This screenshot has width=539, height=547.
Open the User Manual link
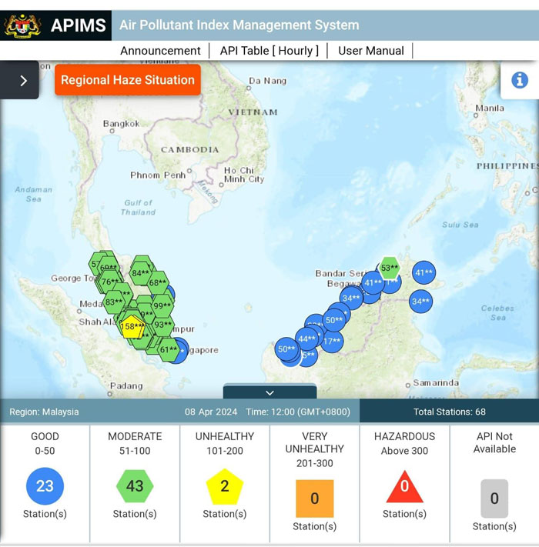tap(371, 51)
